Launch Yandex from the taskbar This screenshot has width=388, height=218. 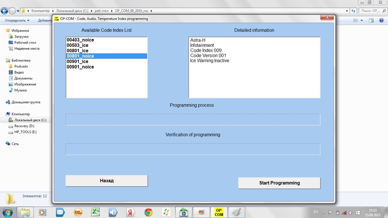131,212
